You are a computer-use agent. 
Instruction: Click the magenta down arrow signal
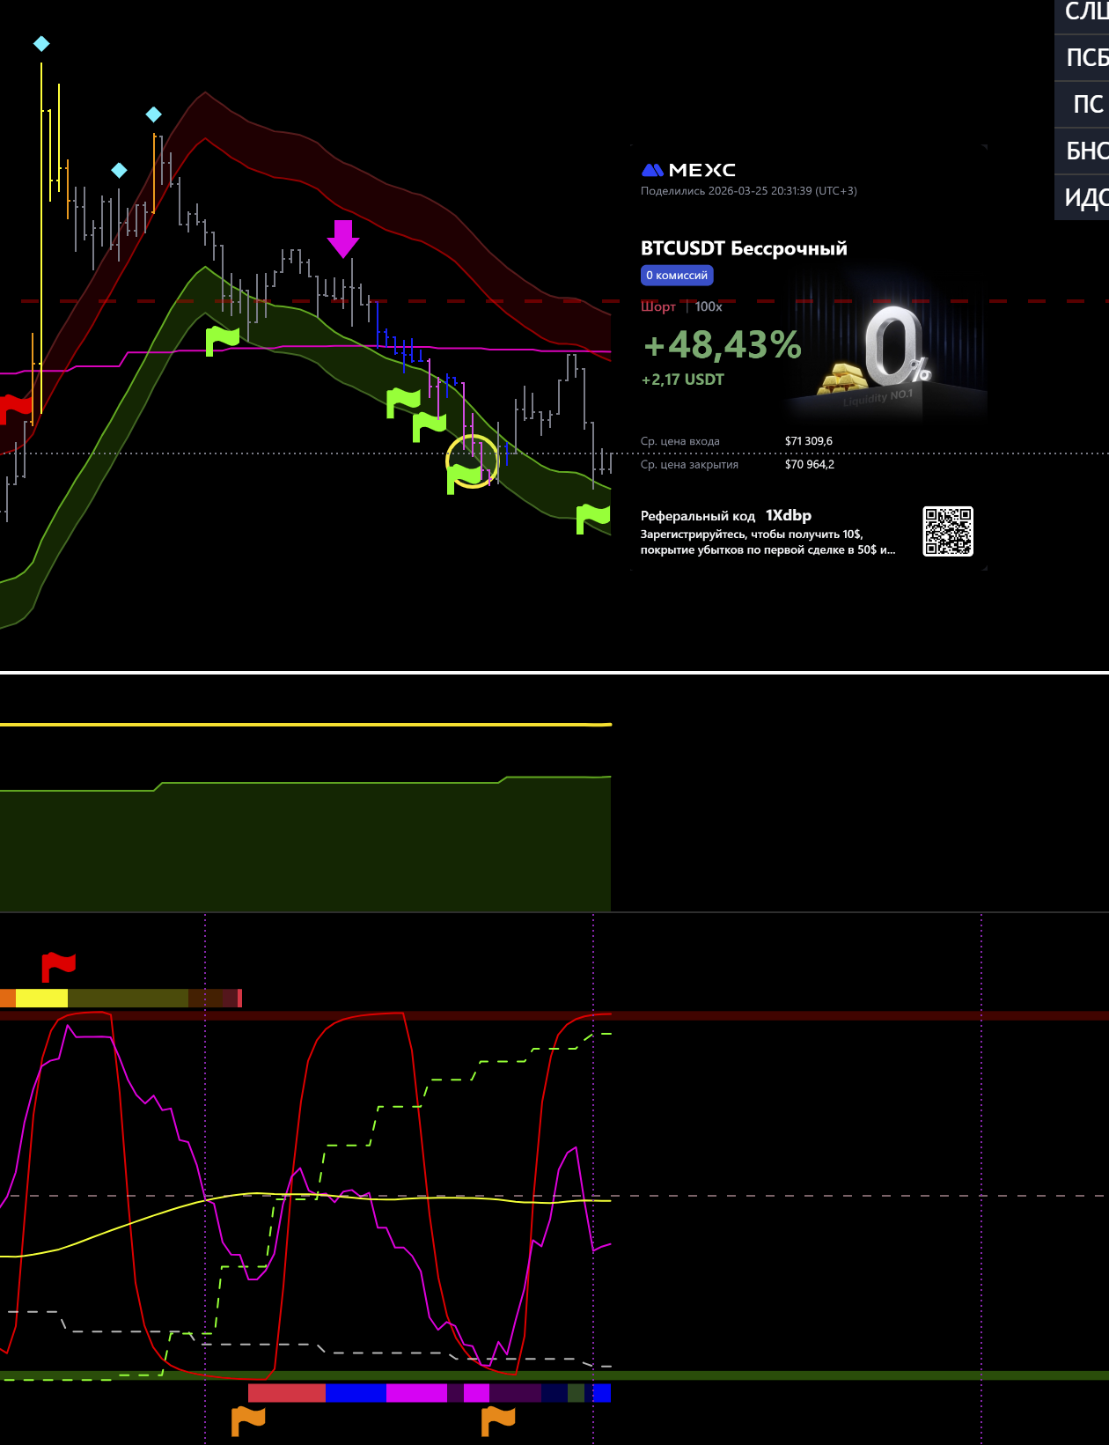click(343, 239)
